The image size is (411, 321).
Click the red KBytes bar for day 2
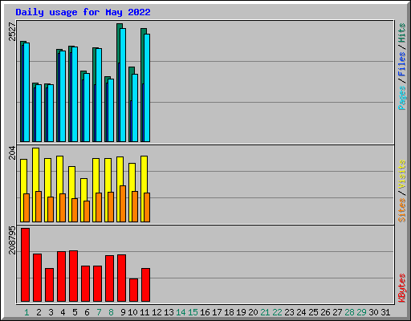(x=37, y=278)
